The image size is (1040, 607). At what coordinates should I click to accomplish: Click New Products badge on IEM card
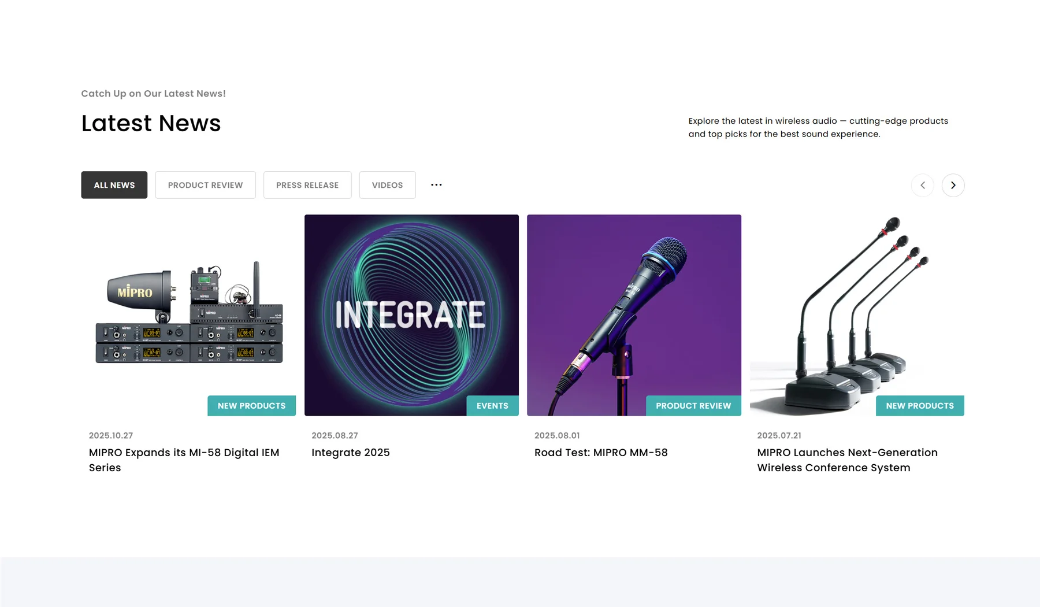click(x=251, y=406)
